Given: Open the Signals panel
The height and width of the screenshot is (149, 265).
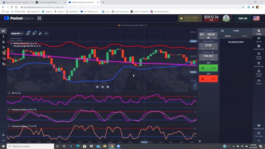Looking at the screenshot, I should [x=258, y=39].
